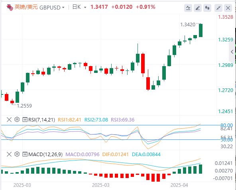Screen dimensions: 236x190
Task: Expand the MACD indicator panel
Action: (25, 154)
